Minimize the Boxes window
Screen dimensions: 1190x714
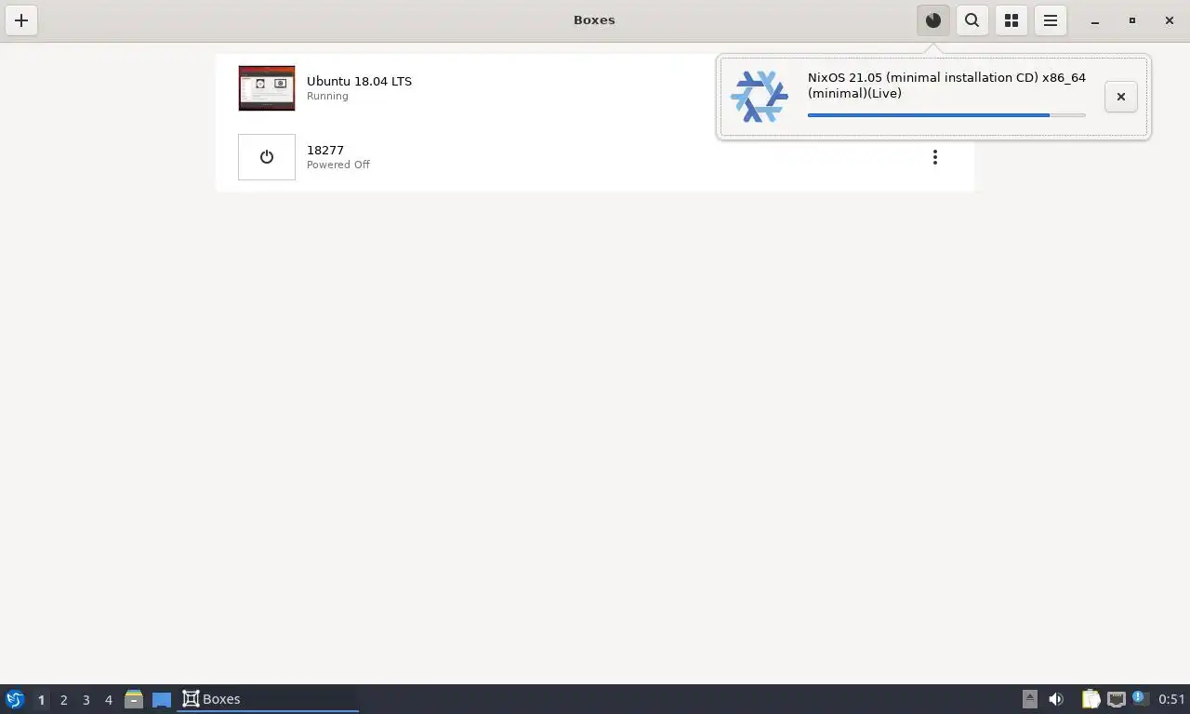point(1095,20)
